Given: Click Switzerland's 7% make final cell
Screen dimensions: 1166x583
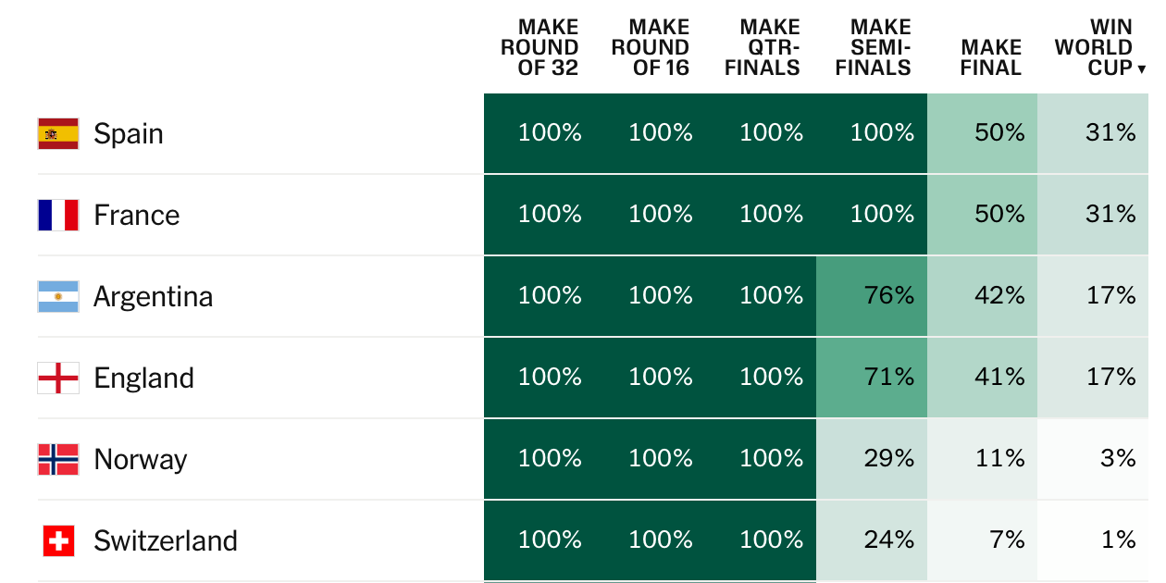Looking at the screenshot, I should coord(983,540).
